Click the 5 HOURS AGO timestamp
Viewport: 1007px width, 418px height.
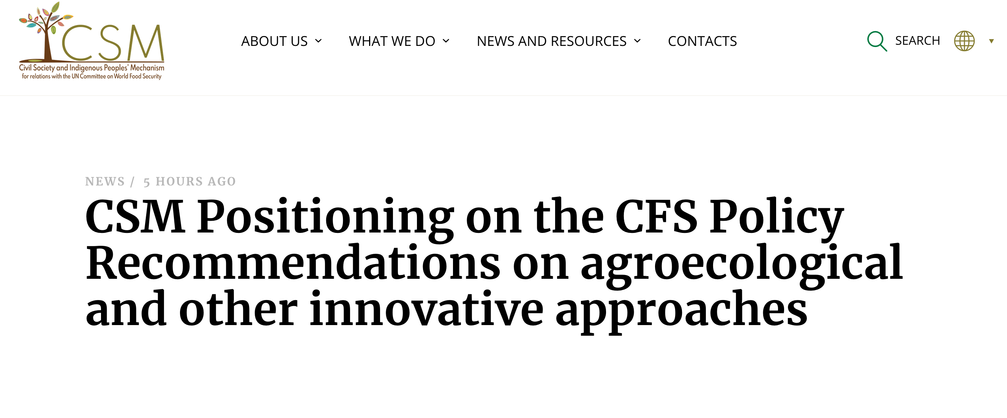[x=189, y=181]
